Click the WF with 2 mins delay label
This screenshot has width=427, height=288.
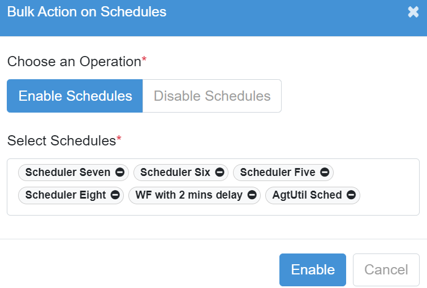(x=189, y=195)
